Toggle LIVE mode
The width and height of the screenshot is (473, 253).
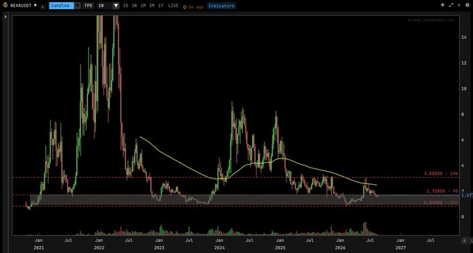coord(173,6)
